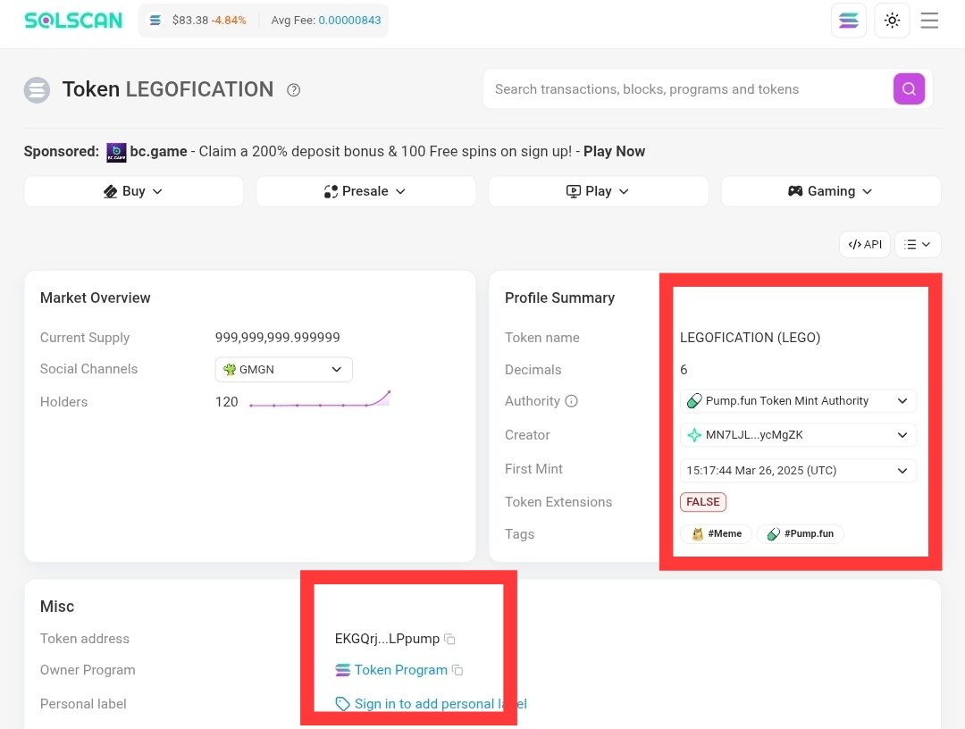The width and height of the screenshot is (965, 729).
Task: Toggle the light theme sun icon
Action: (x=892, y=21)
